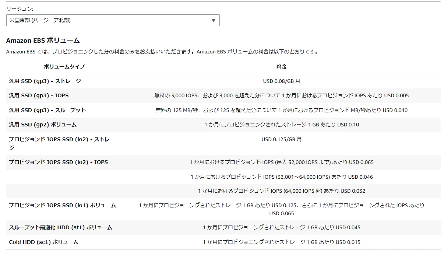Select the プロビジョンド IOPS SSD (io2) - IOPS label

point(58,162)
